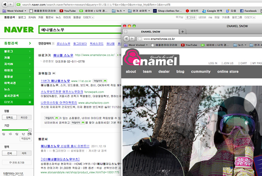The width and height of the screenshot is (262, 176).
Task: Go back in the ENAMEL SNOW window
Action: (x=126, y=39)
